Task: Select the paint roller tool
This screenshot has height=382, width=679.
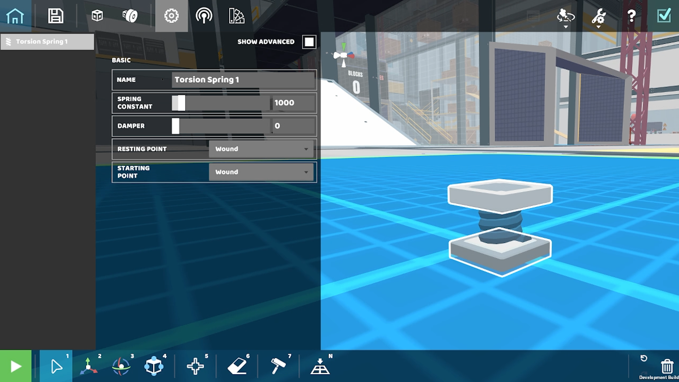Action: coord(278,366)
